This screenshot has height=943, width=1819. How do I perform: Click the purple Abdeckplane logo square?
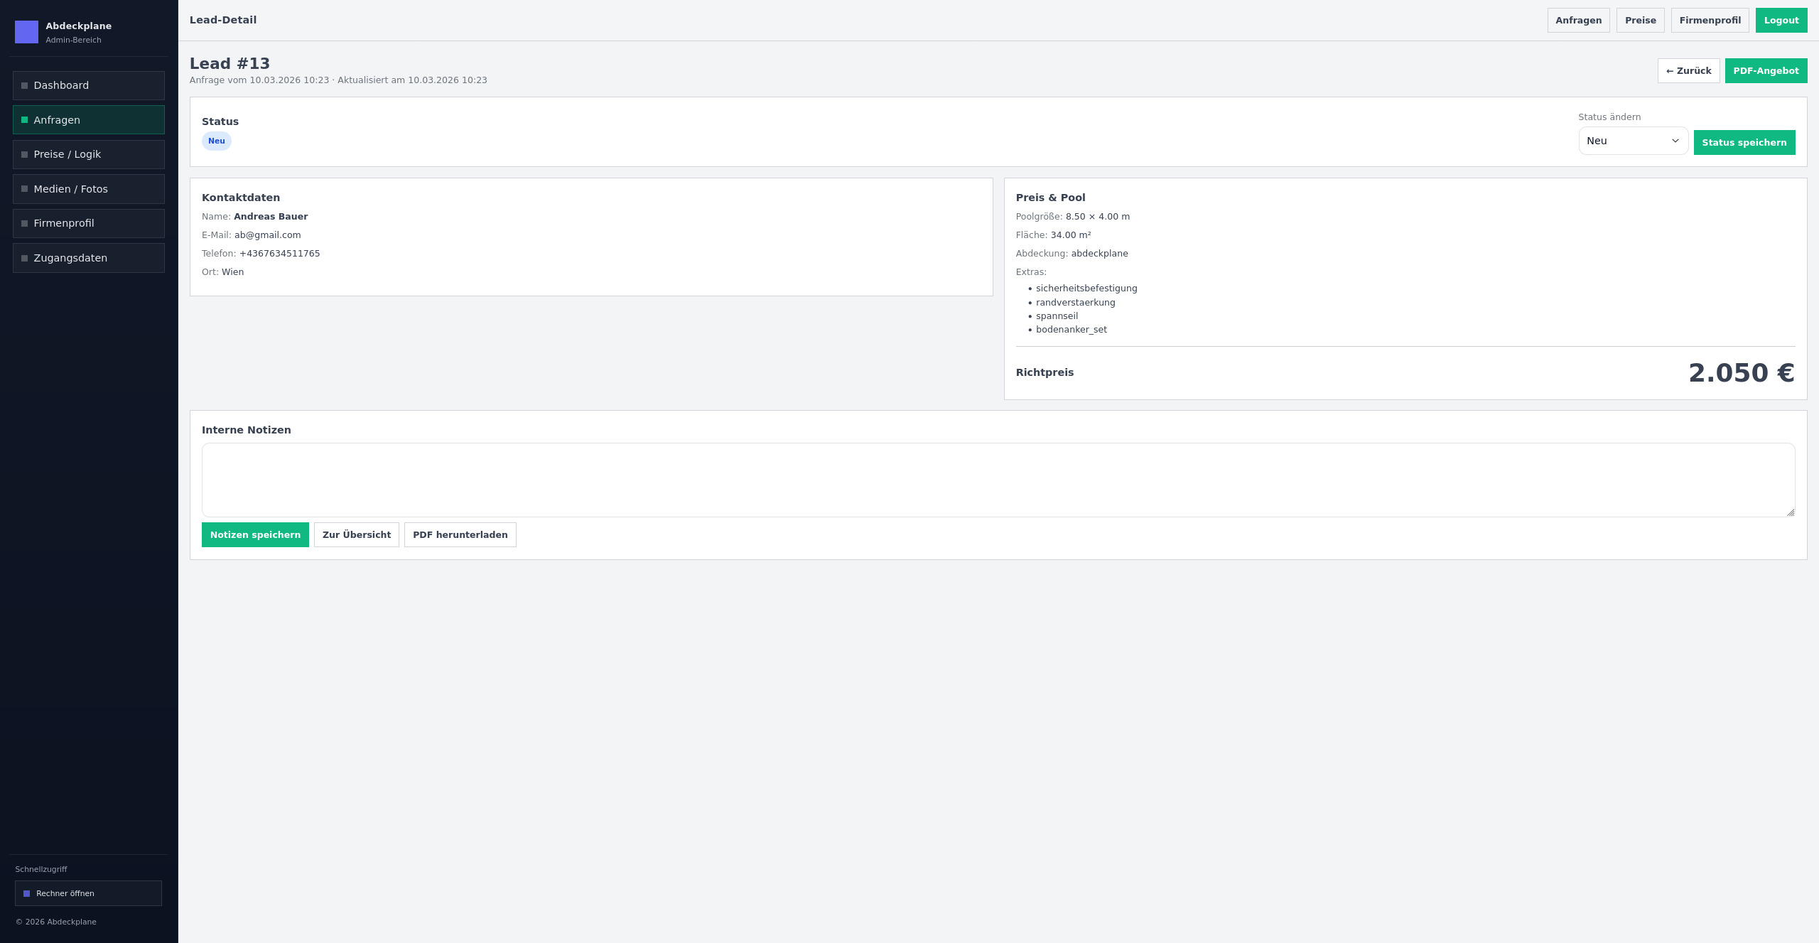point(26,32)
